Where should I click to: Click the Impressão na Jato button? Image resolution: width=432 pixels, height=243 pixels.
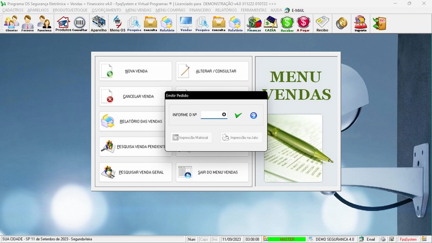241,138
